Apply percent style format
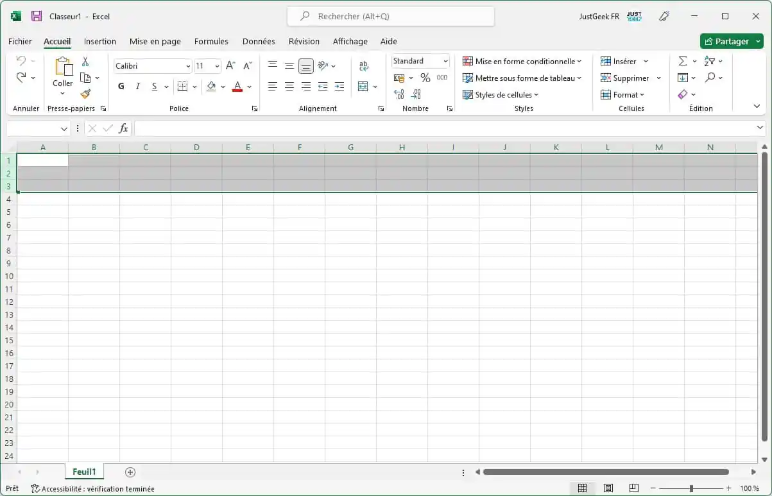This screenshot has height=496, width=772. (425, 78)
